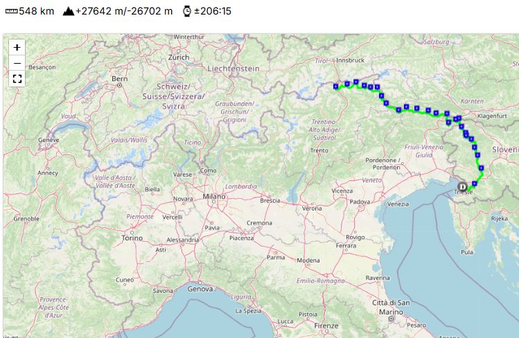This screenshot has width=519, height=338.
Task: Toggle fullscreen map view
Action: (x=17, y=78)
